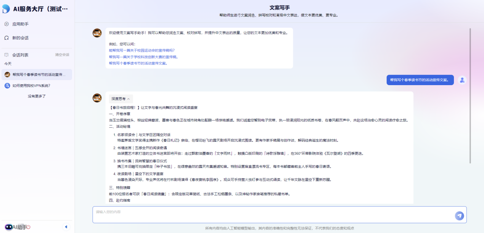This screenshot has height=233, width=484.
Task: Collapse the sidebar with the left arrow
Action: (x=66, y=227)
